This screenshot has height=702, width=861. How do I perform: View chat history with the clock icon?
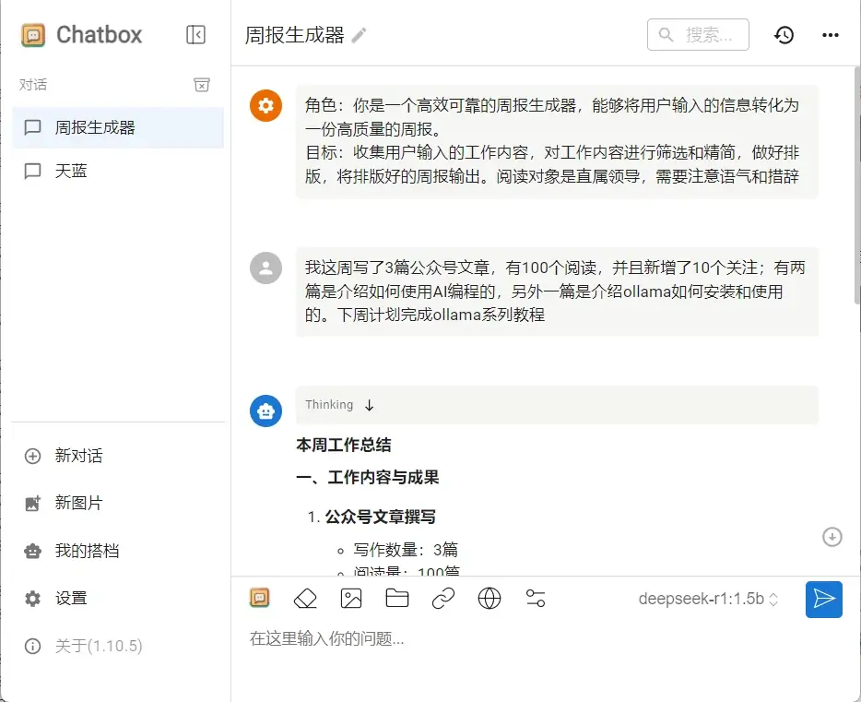784,34
